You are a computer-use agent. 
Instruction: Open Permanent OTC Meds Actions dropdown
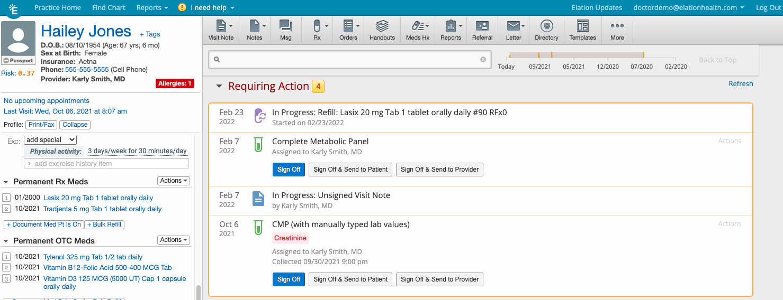point(174,240)
